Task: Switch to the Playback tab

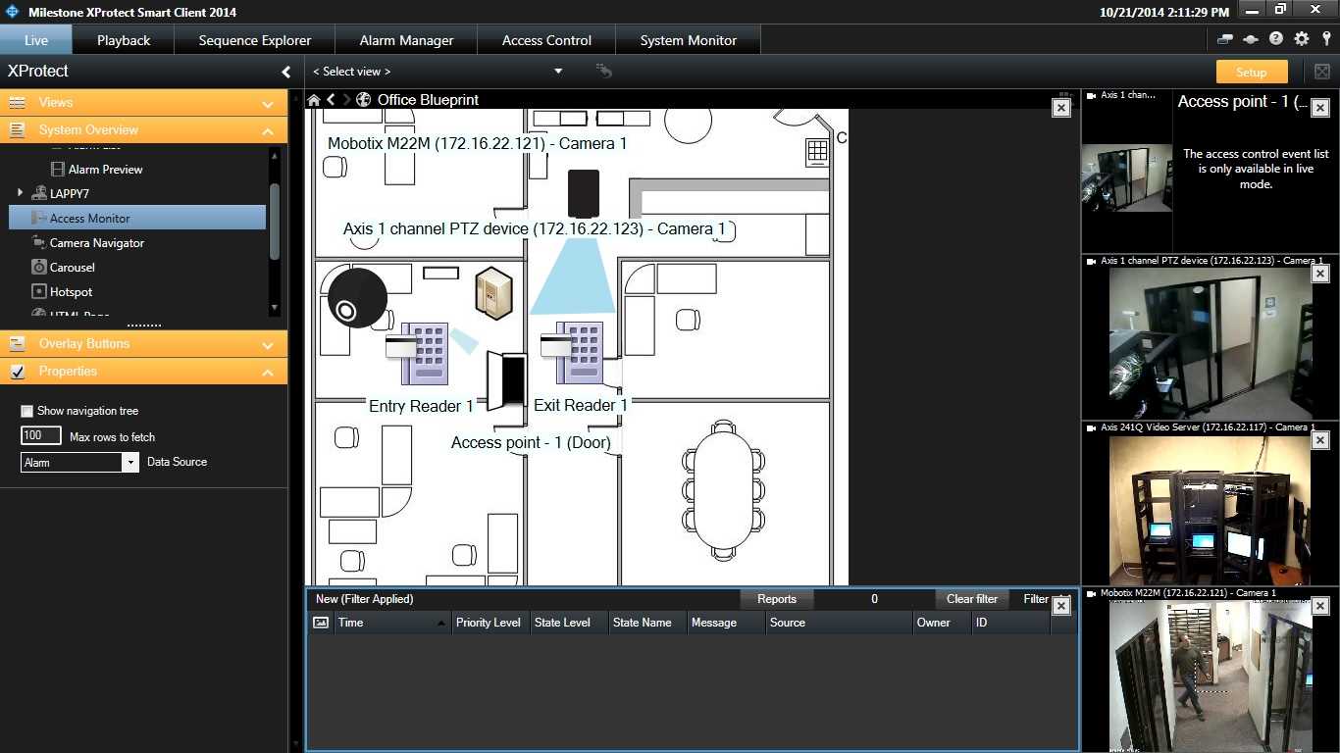Action: click(124, 40)
